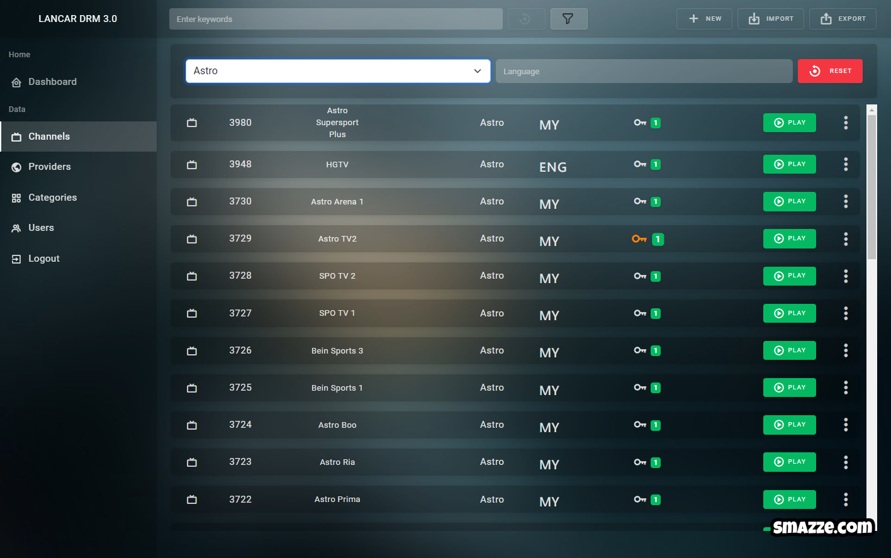891x558 pixels.
Task: Expand the Astro provider dropdown
Action: point(338,71)
